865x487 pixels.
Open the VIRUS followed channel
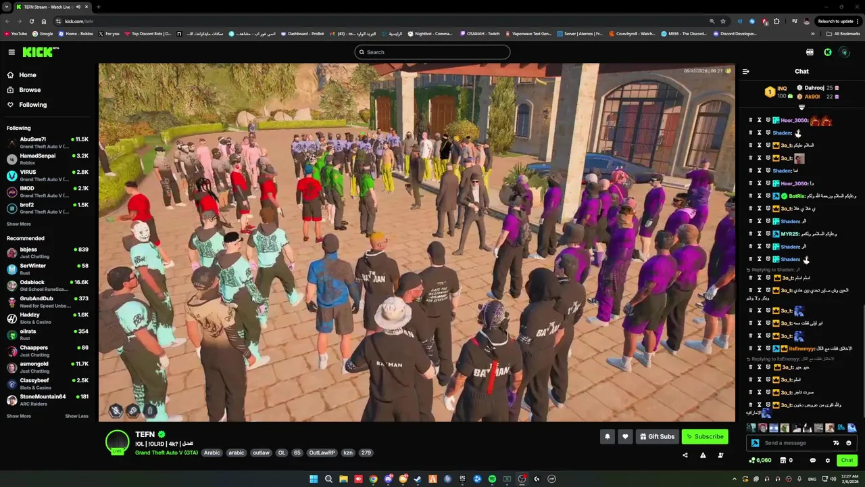click(47, 175)
